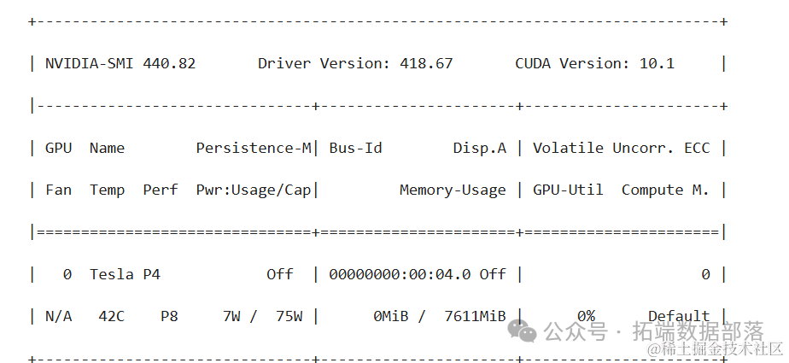Select the Tesla P4 GPU name

click(x=125, y=274)
